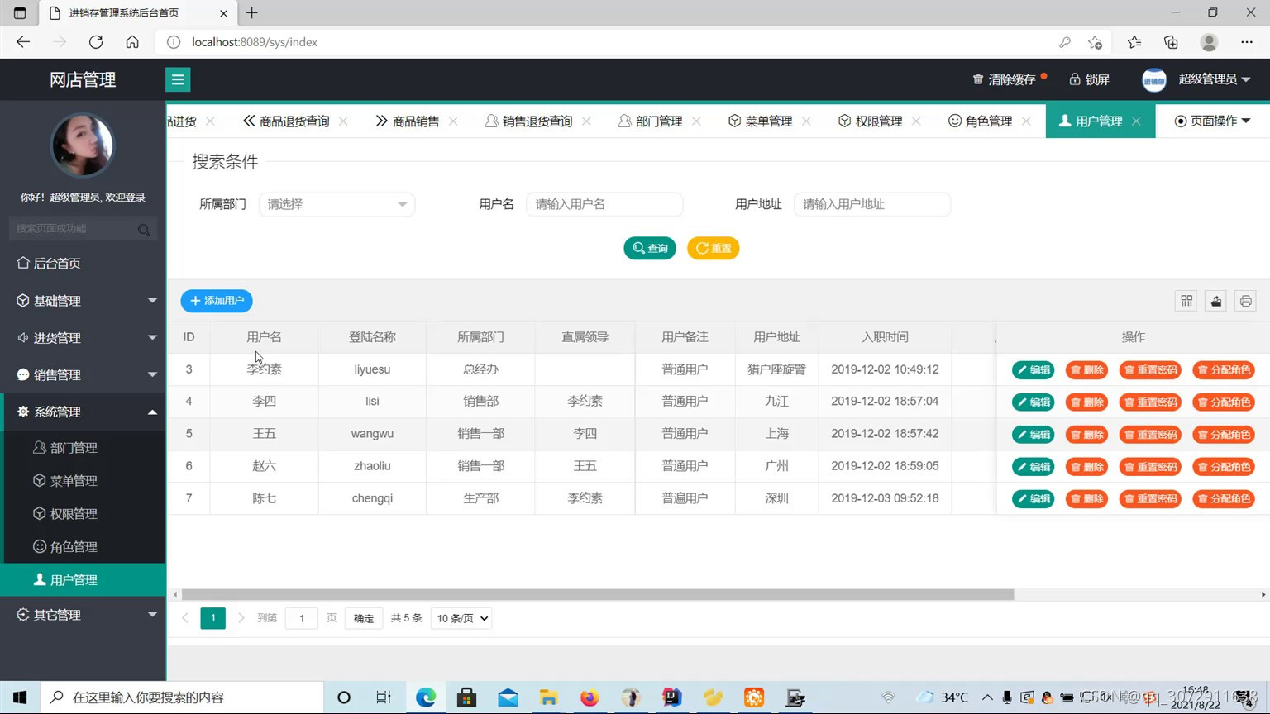Click the browser refresh icon
1270x714 pixels.
(x=96, y=42)
